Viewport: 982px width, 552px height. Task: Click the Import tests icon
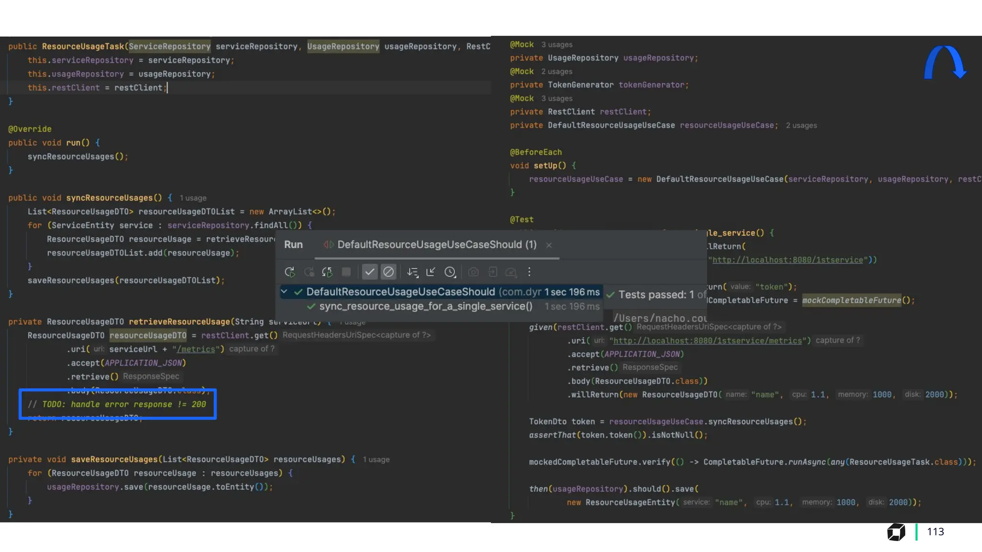[492, 272]
